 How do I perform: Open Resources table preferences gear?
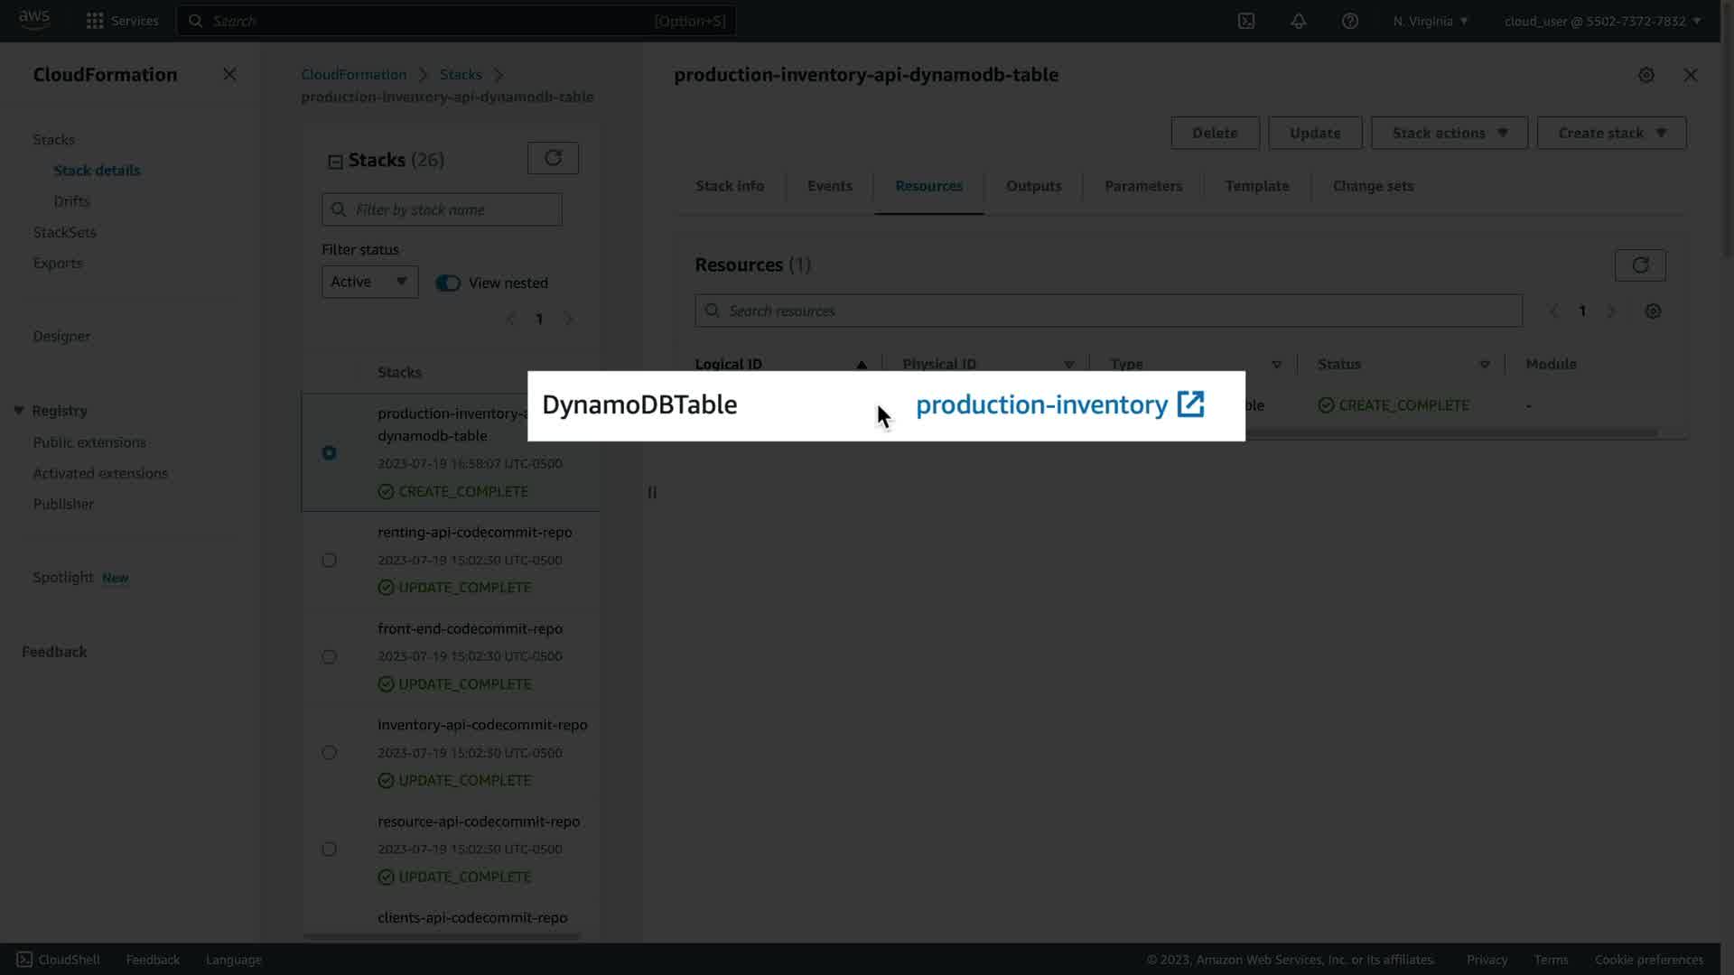click(x=1653, y=311)
